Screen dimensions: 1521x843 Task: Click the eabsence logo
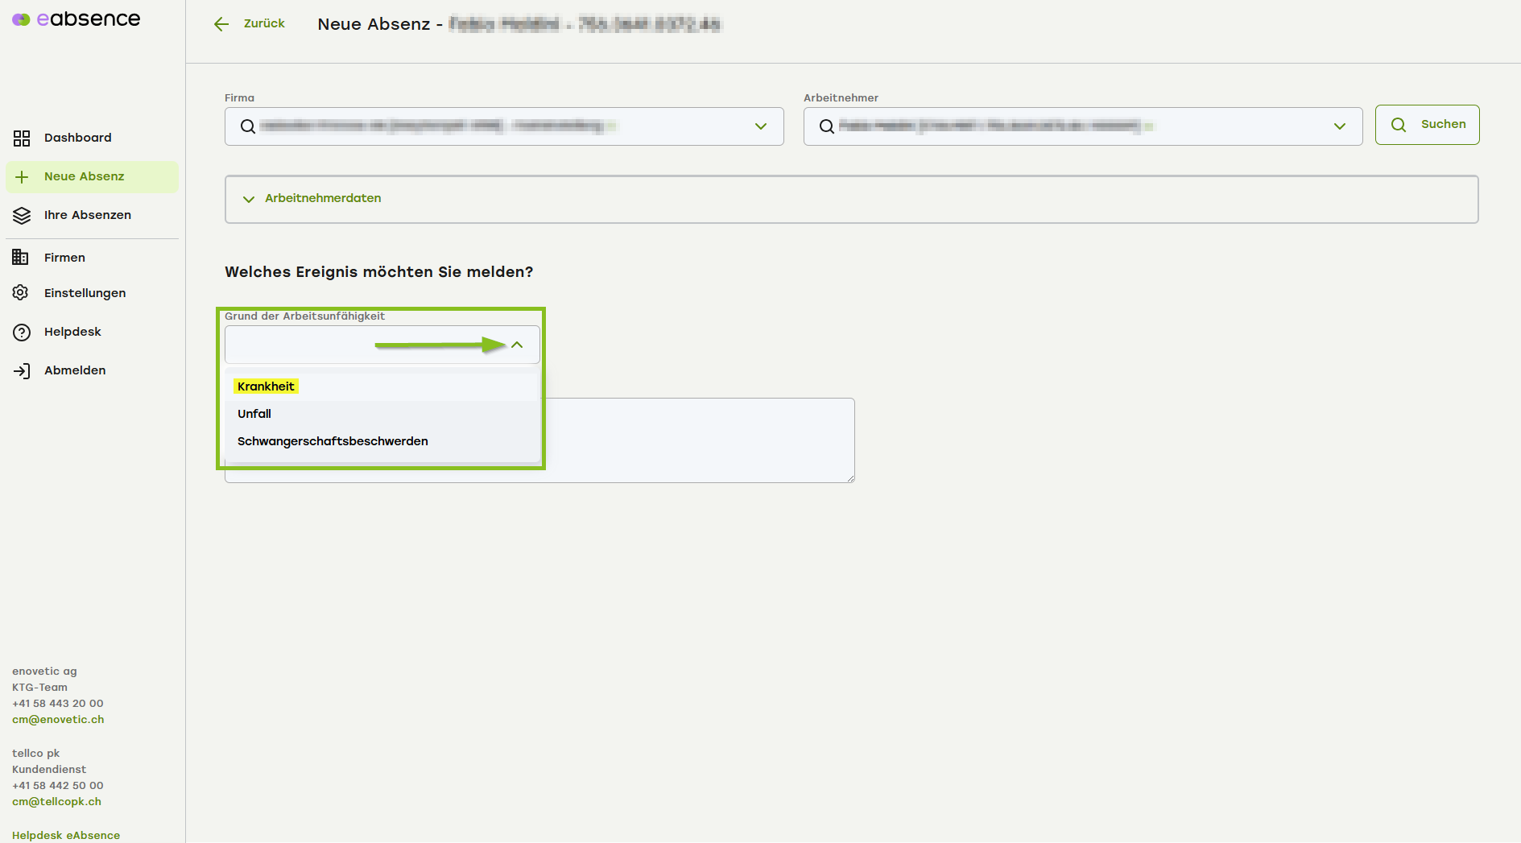(76, 19)
